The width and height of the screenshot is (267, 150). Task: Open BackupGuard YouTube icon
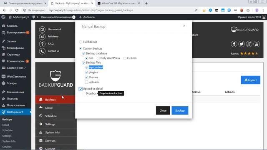pos(257,44)
